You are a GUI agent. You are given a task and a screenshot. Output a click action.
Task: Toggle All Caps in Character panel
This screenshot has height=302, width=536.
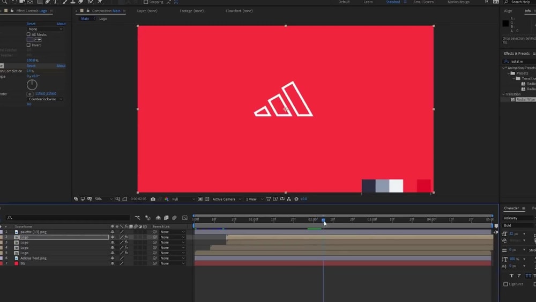[528, 276]
